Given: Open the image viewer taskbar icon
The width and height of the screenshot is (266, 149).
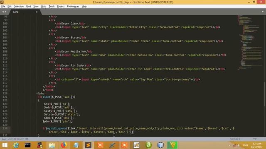Looking at the screenshot, I should click(136, 145).
